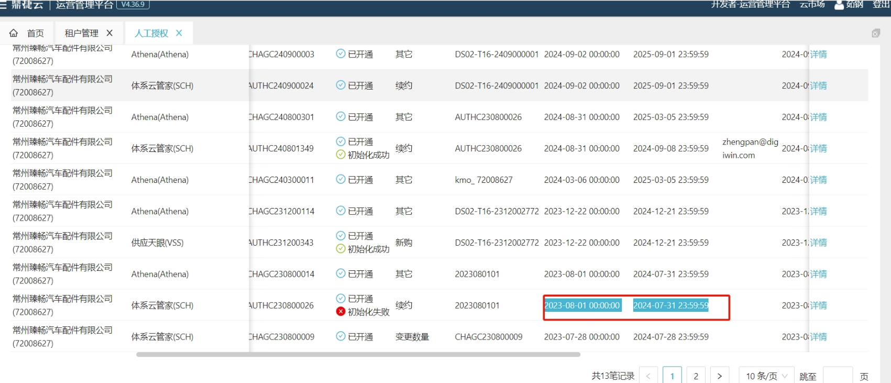The width and height of the screenshot is (891, 383).
Task: Open 详情 for AUTHC230800026 row
Action: pyautogui.click(x=818, y=305)
